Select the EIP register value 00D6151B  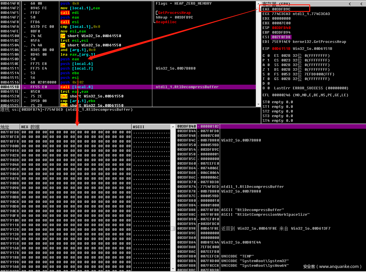point(281,49)
